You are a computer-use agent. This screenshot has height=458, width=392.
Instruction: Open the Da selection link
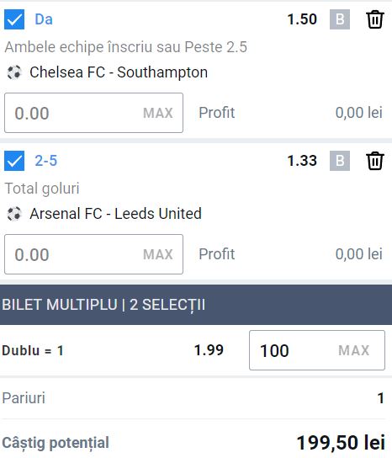[44, 19]
